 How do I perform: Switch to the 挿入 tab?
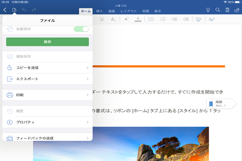click(99, 11)
